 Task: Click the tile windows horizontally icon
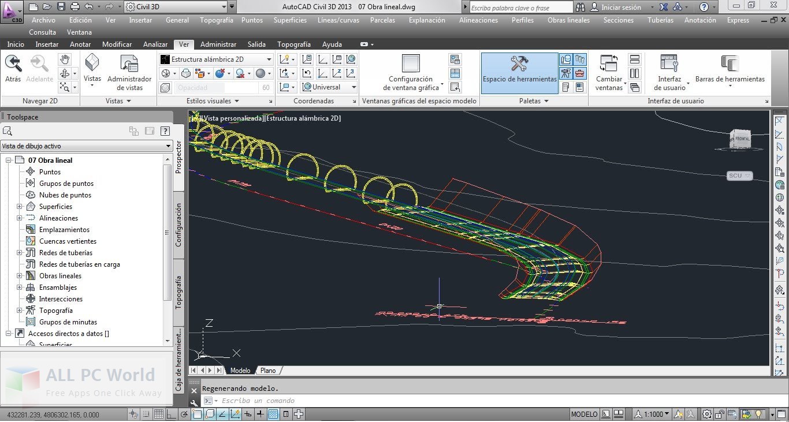(x=635, y=59)
